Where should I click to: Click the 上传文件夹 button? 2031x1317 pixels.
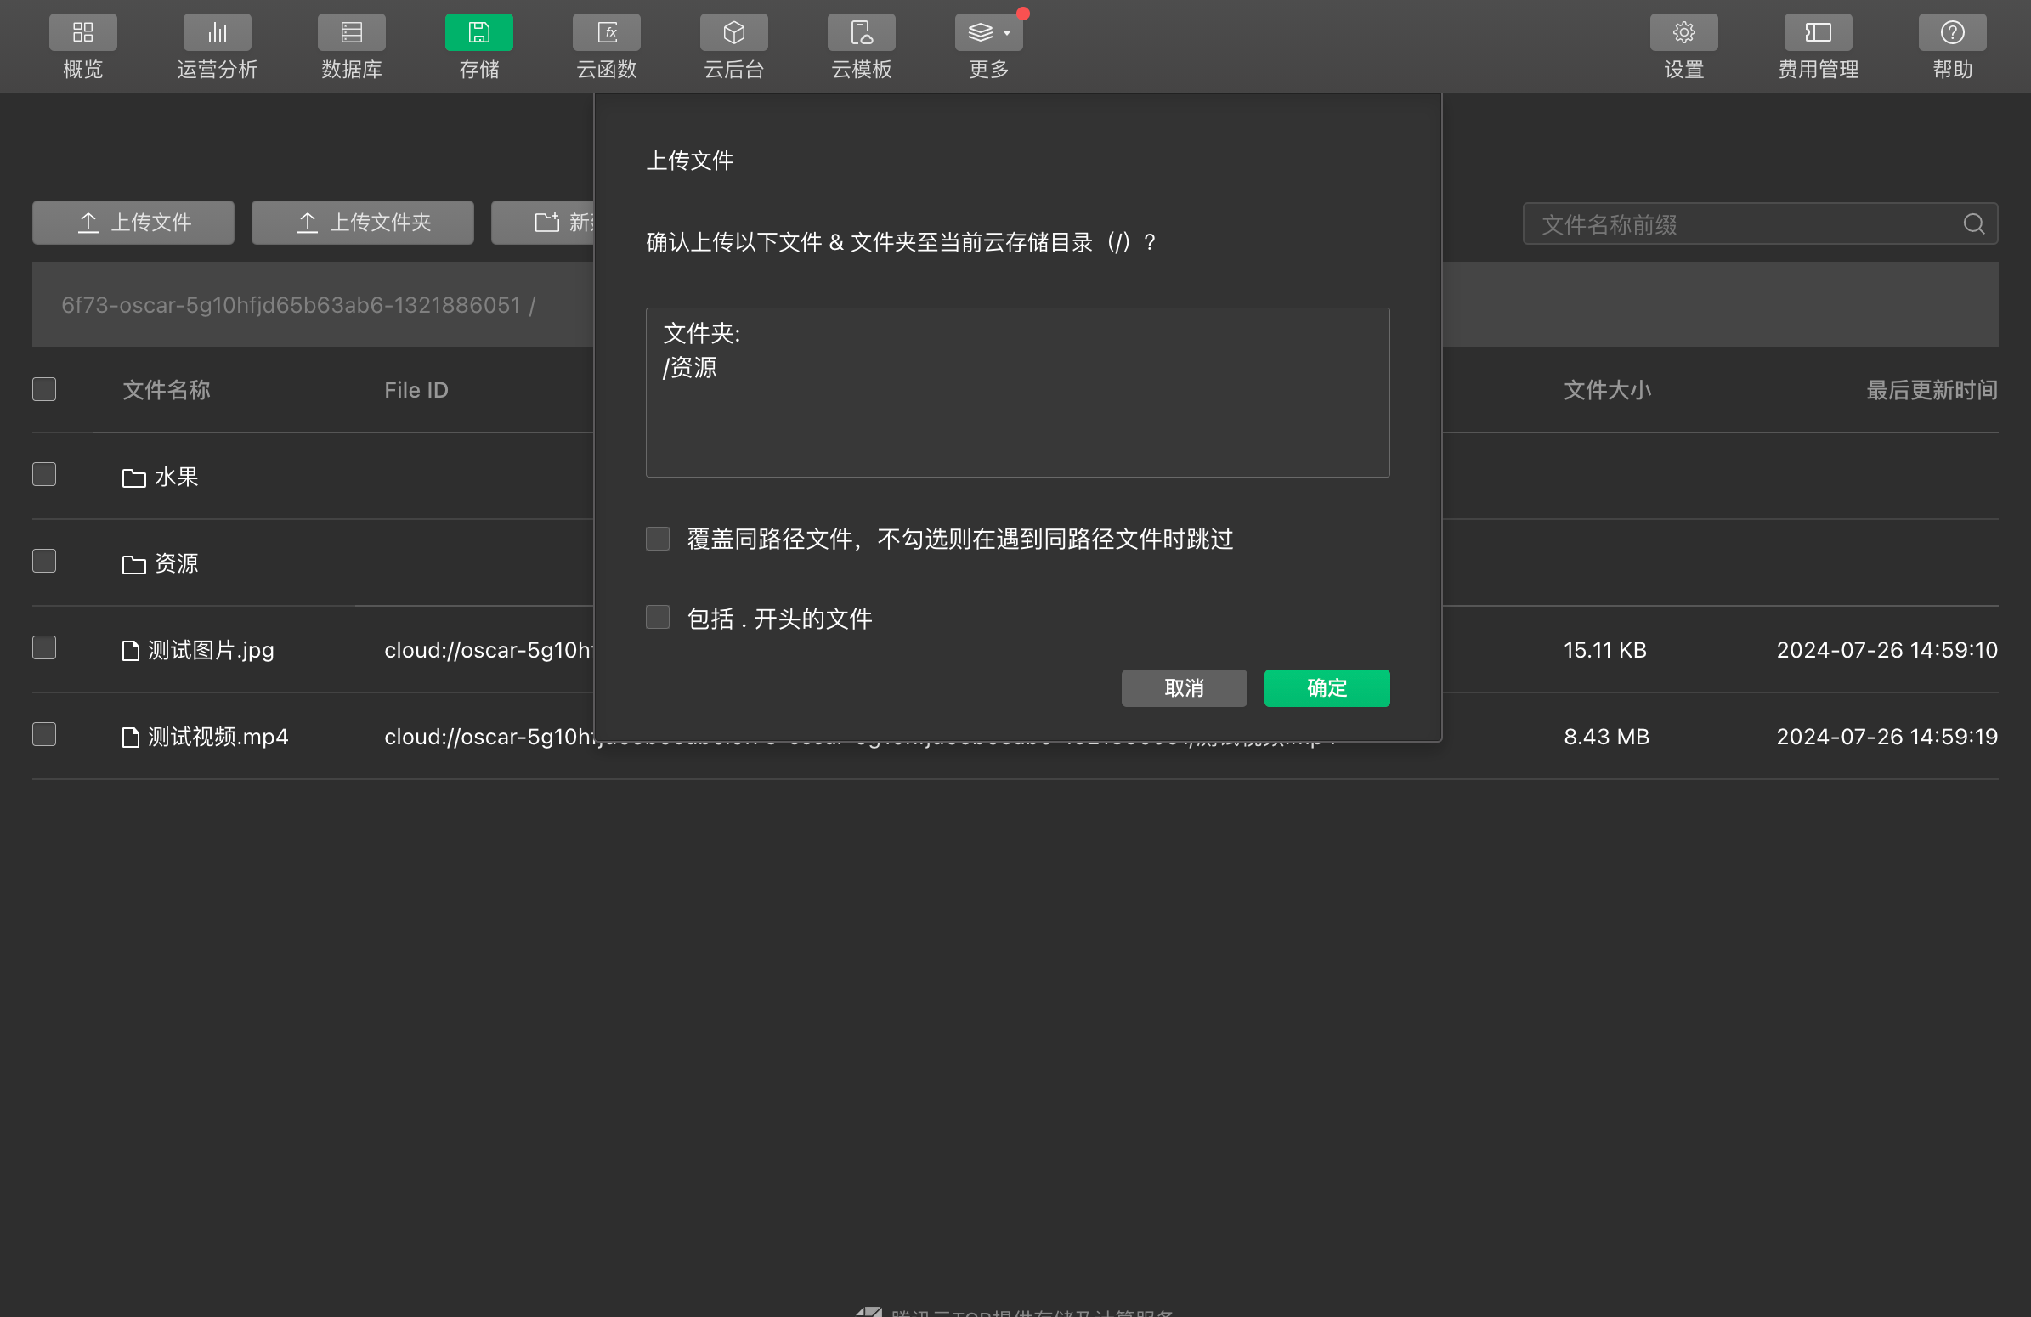[362, 223]
